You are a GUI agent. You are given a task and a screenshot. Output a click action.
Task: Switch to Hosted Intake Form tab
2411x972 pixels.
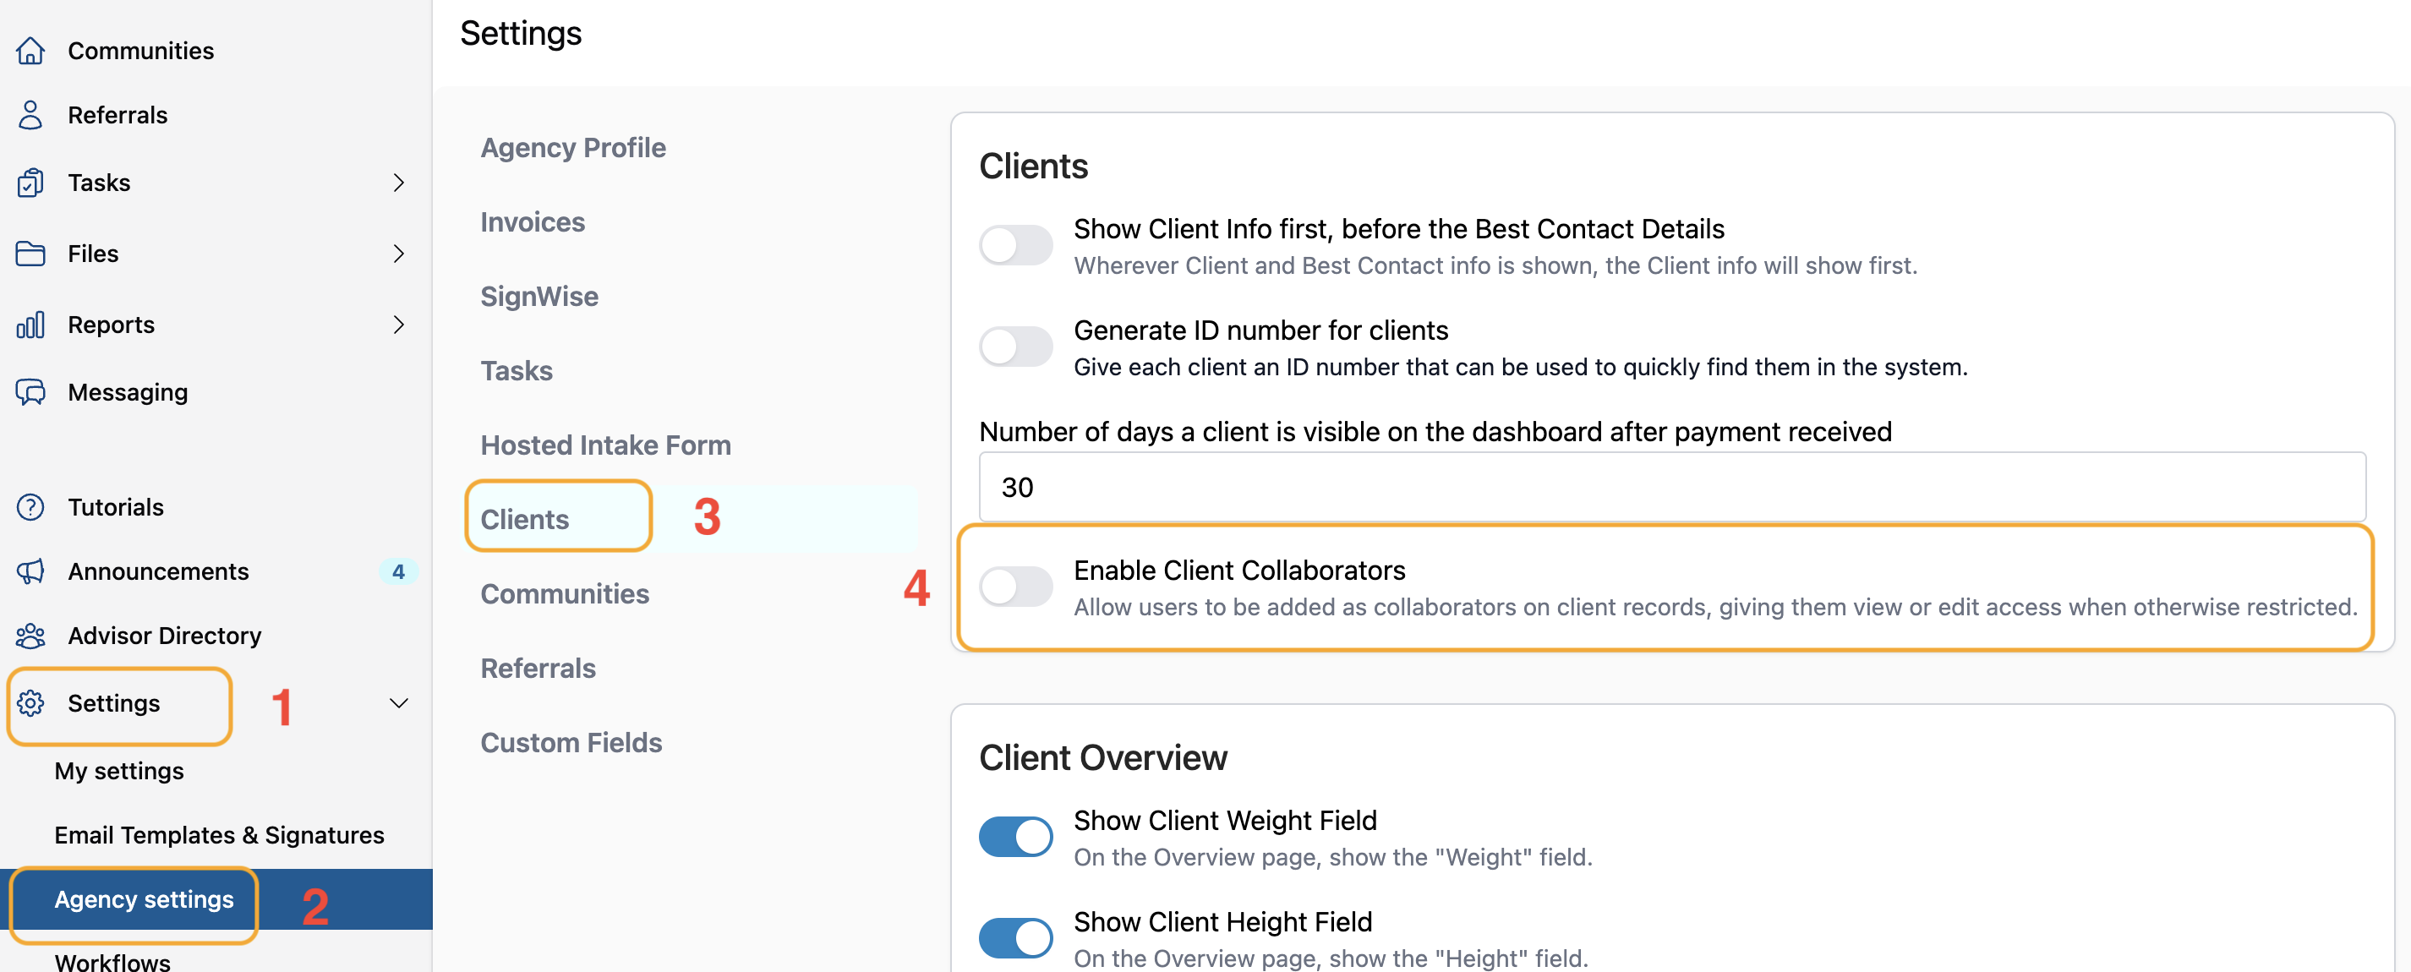click(604, 445)
